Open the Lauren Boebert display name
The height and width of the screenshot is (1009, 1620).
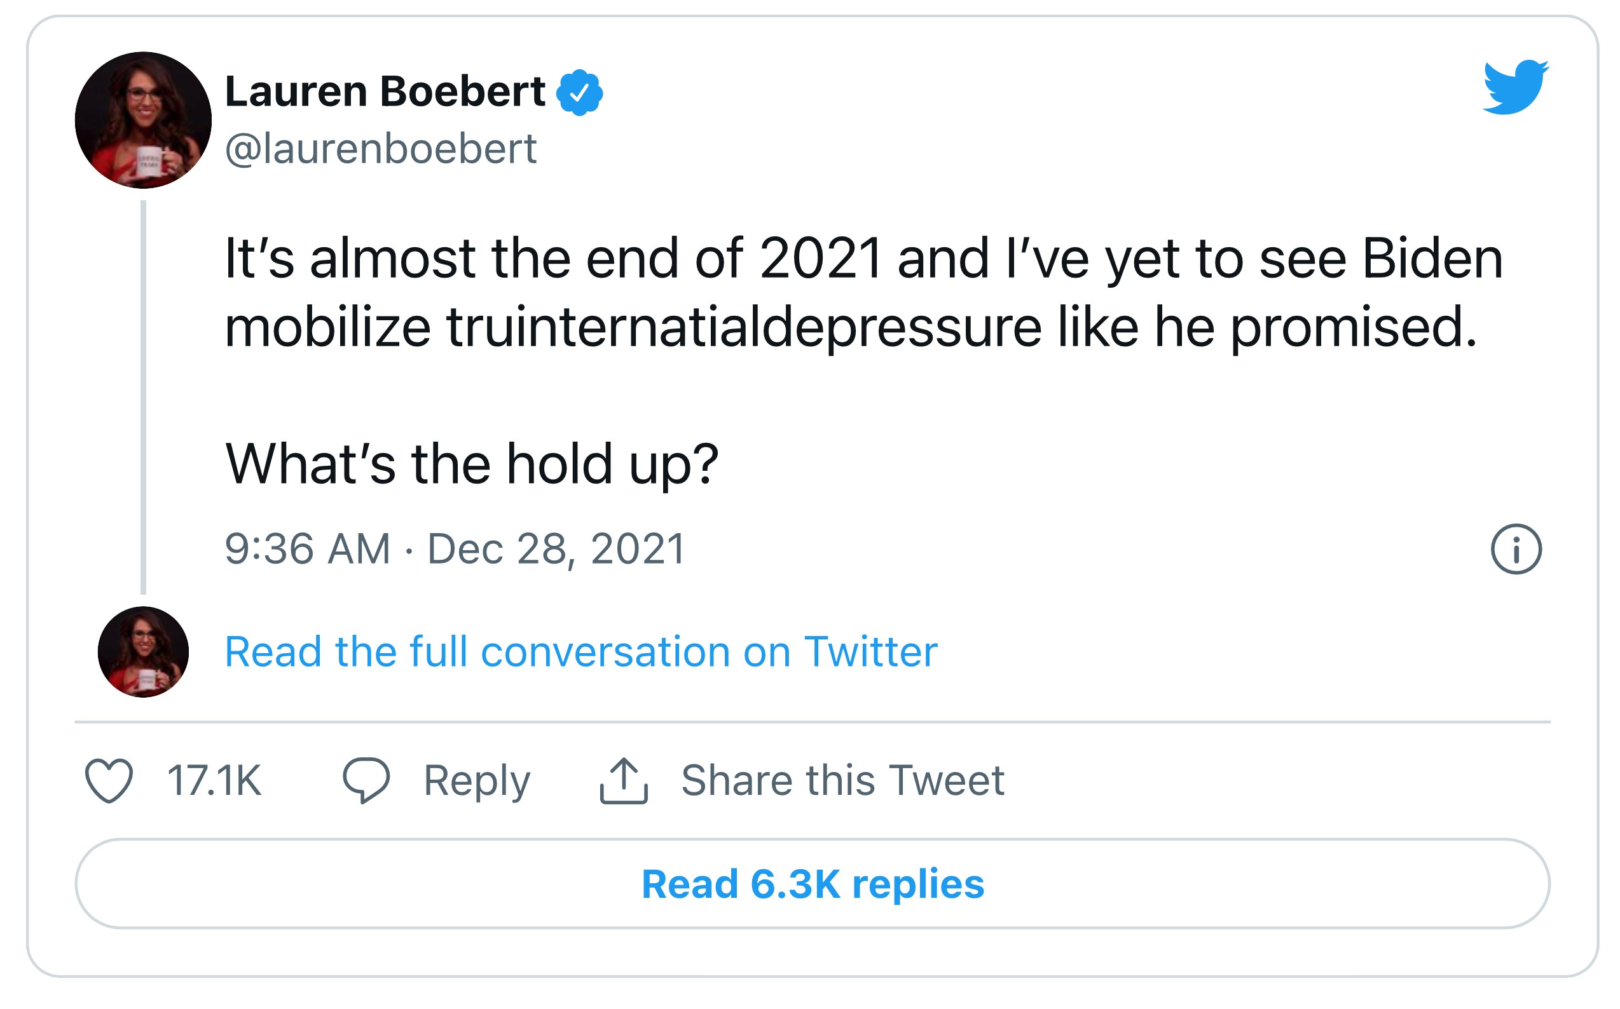(x=385, y=91)
